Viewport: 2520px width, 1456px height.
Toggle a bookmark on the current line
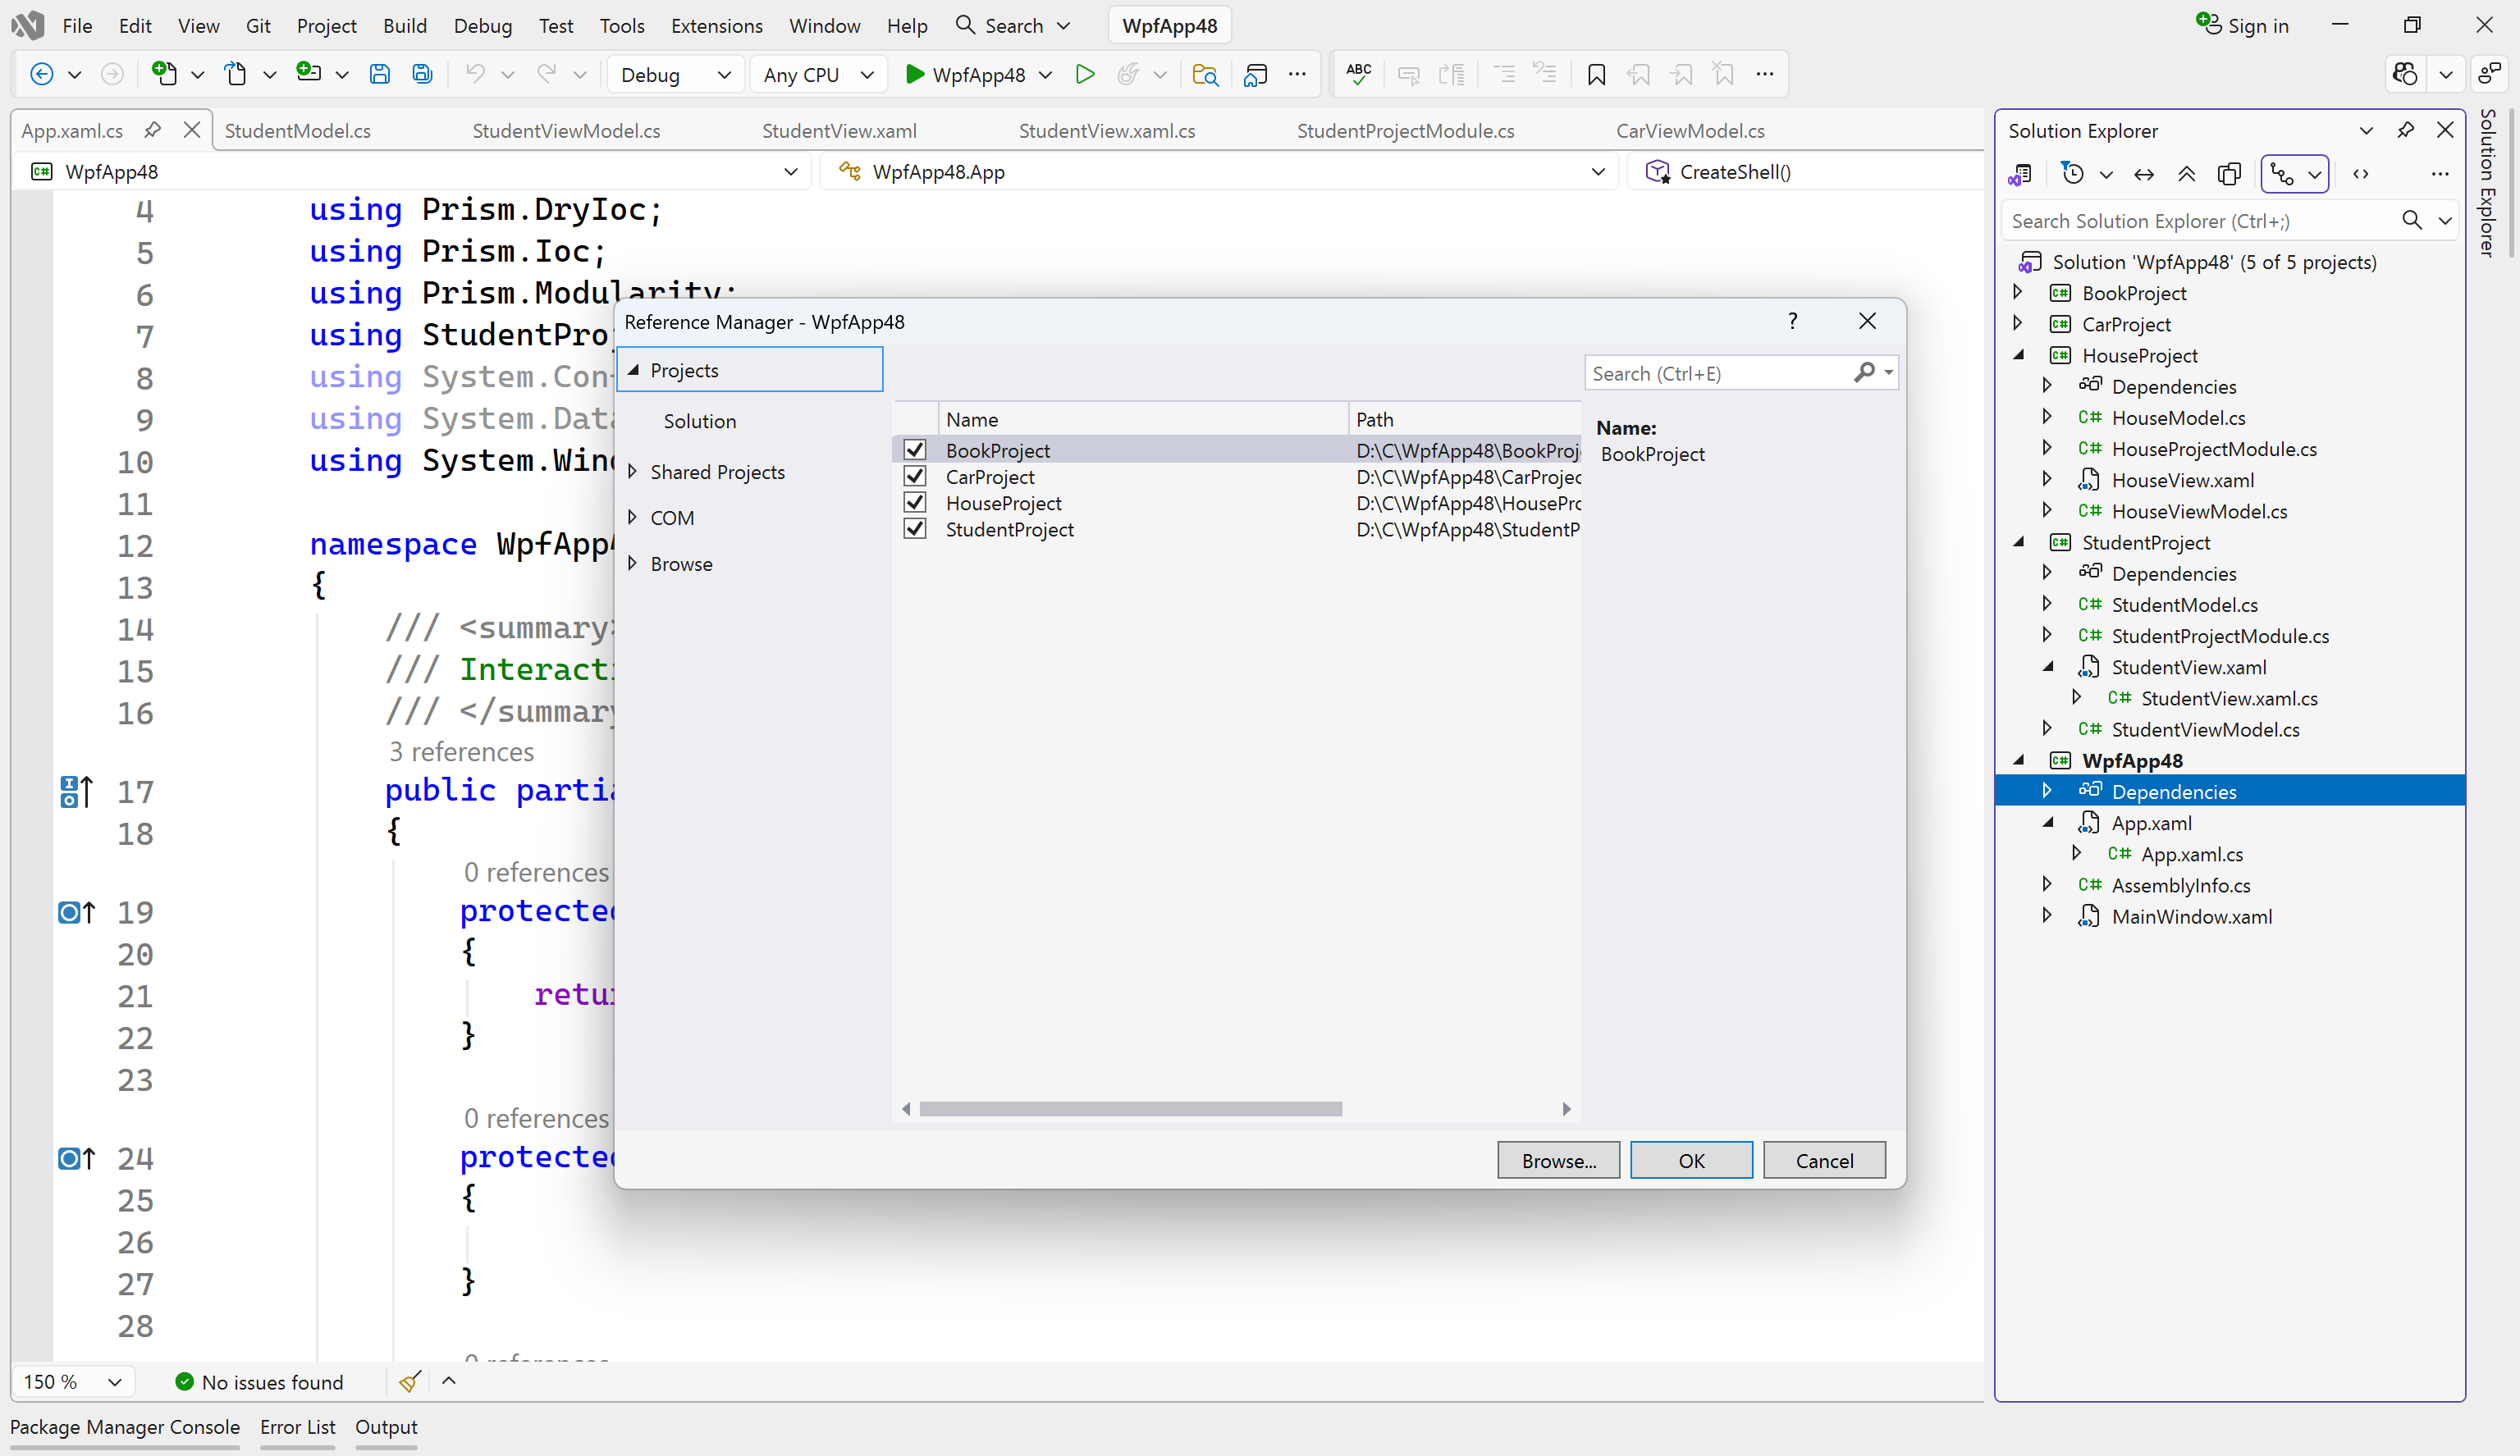(1596, 73)
